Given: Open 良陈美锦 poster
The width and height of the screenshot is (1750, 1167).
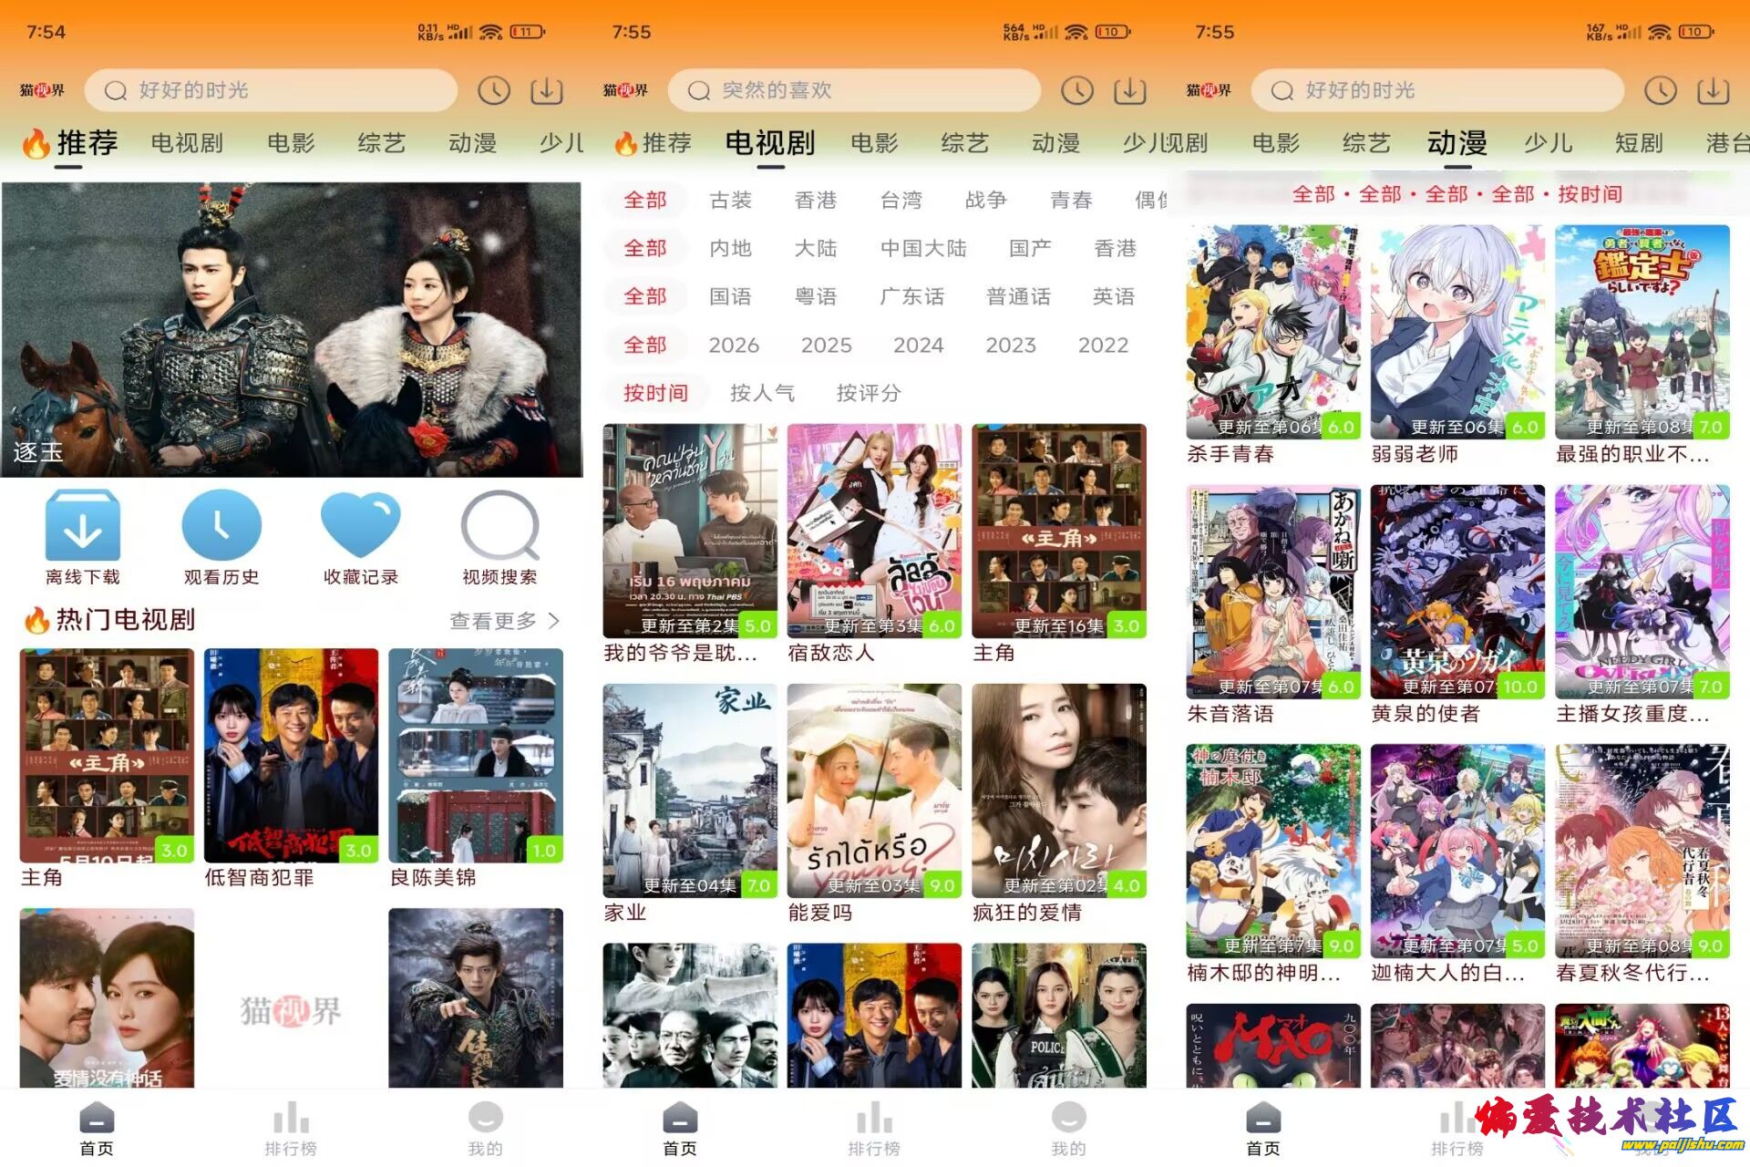Looking at the screenshot, I should click(476, 755).
